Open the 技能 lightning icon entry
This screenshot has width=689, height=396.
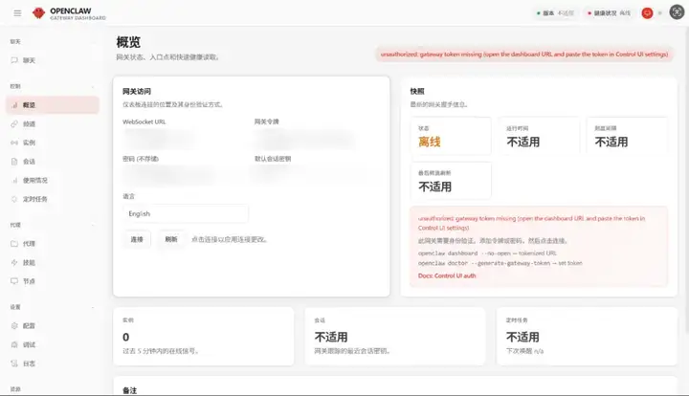click(53, 262)
